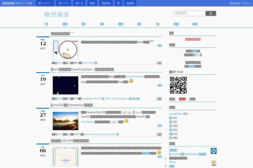The width and height of the screenshot is (253, 168).
Task: Open the read-more link on the Jan 19 post
Action: coord(159,85)
